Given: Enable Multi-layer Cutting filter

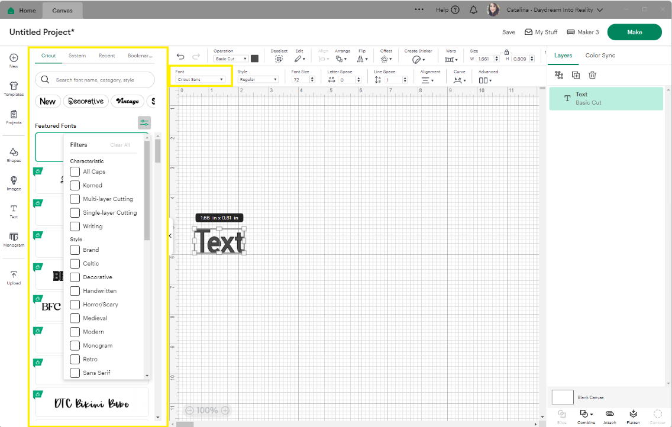Looking at the screenshot, I should [x=75, y=199].
